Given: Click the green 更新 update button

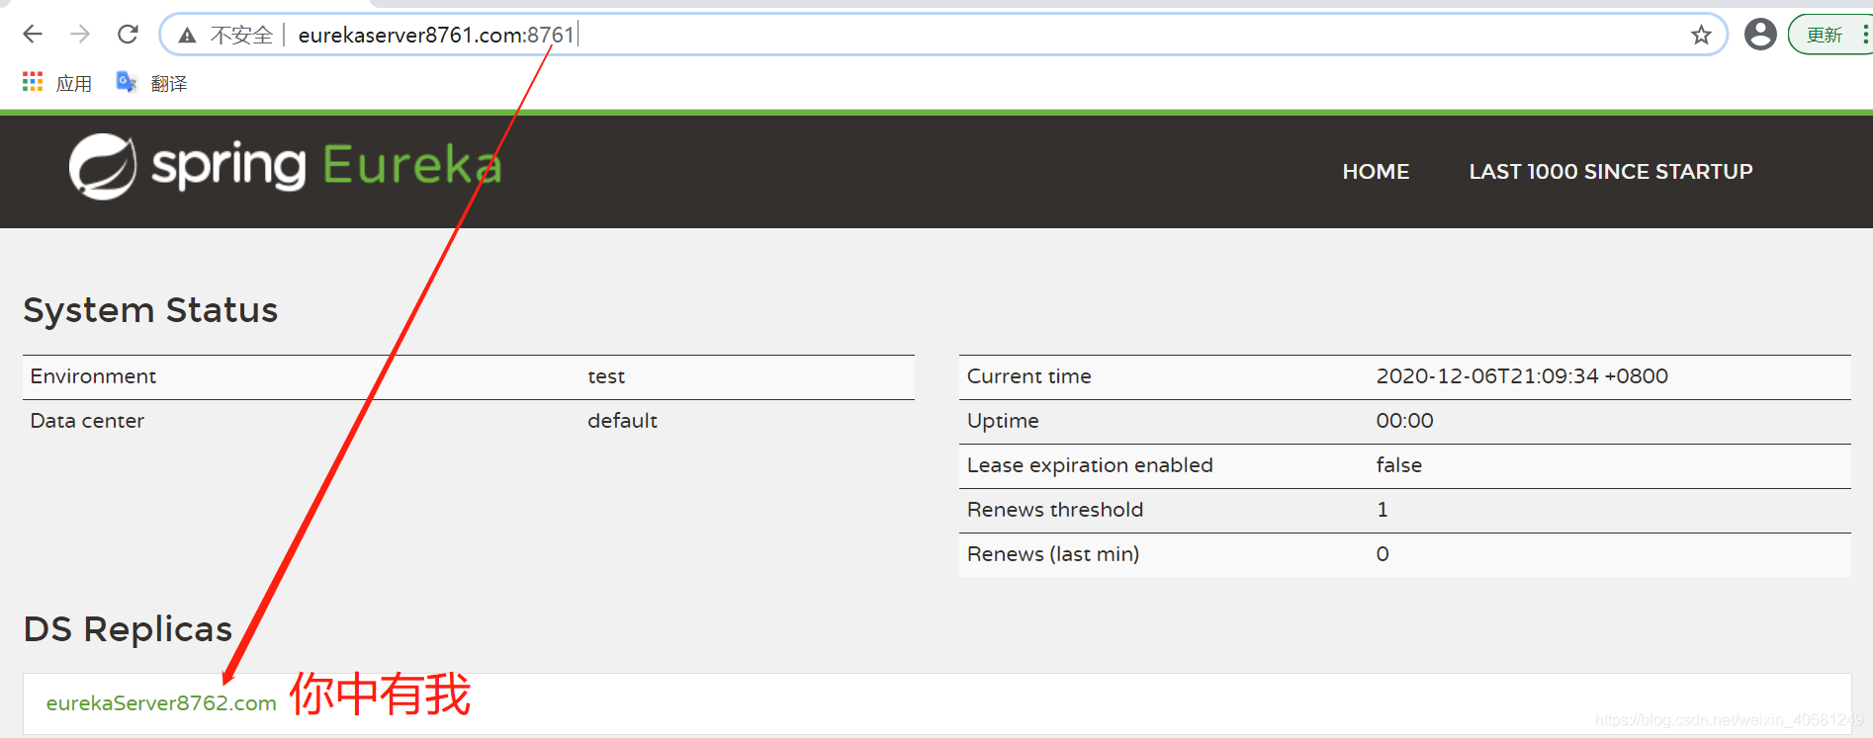Looking at the screenshot, I should tap(1825, 36).
